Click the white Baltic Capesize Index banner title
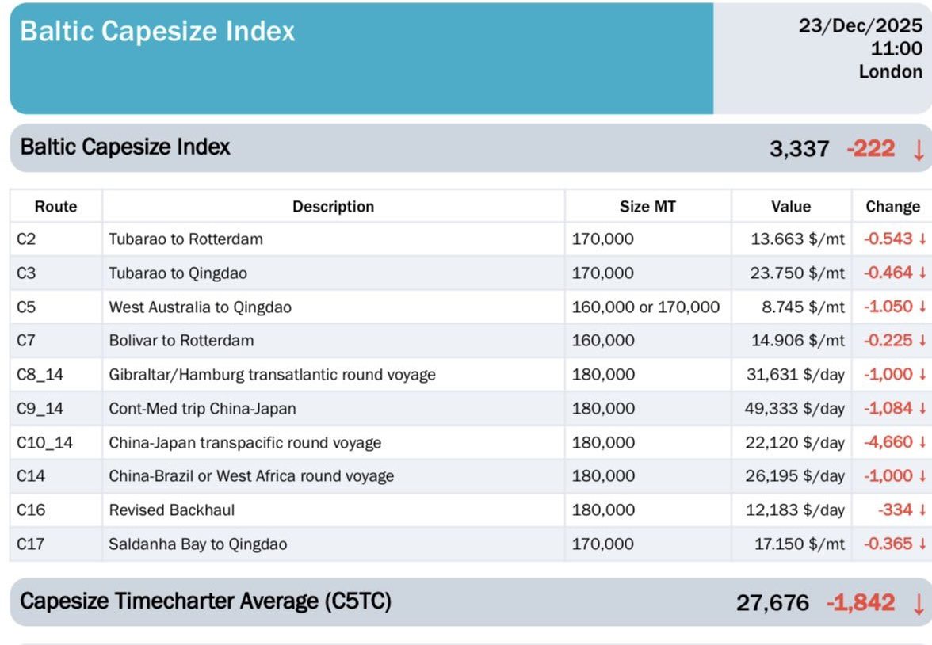Image resolution: width=932 pixels, height=645 pixels. (x=158, y=31)
